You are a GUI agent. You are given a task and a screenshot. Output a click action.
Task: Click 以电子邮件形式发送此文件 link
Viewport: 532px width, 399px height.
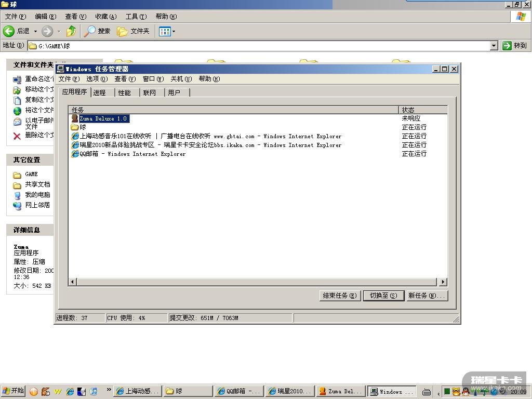(x=33, y=123)
